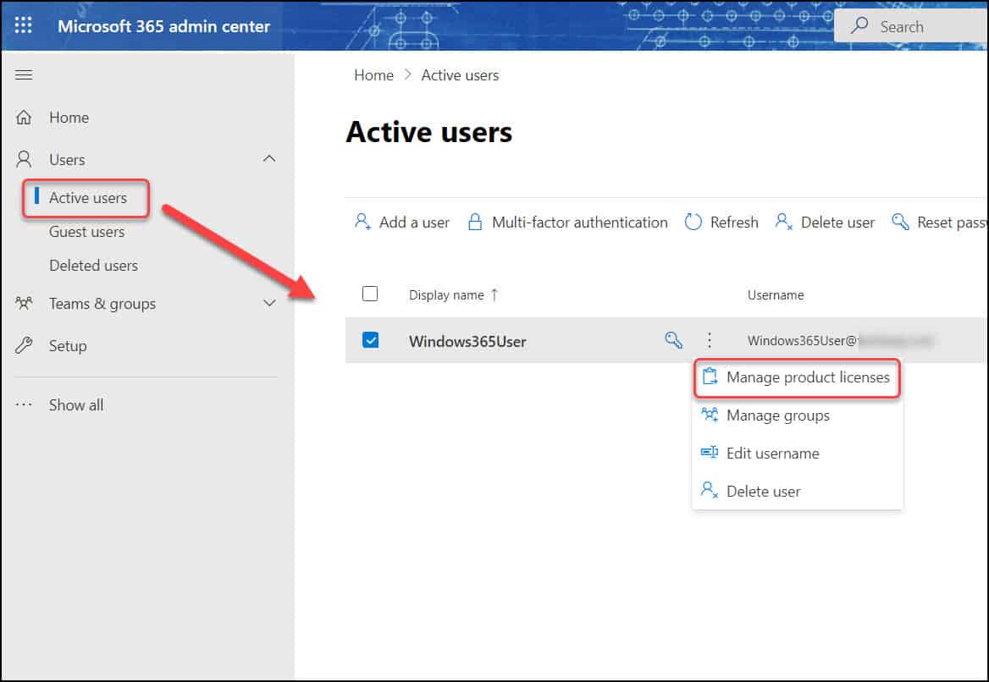The height and width of the screenshot is (682, 989).
Task: Click Delete user in the toolbar
Action: point(837,223)
